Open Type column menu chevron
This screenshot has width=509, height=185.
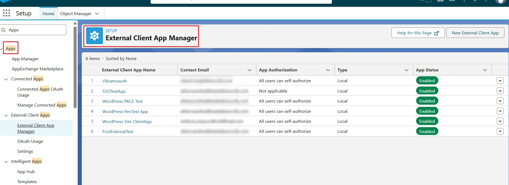click(406, 70)
